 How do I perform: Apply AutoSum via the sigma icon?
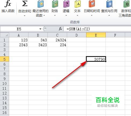[25, 4]
